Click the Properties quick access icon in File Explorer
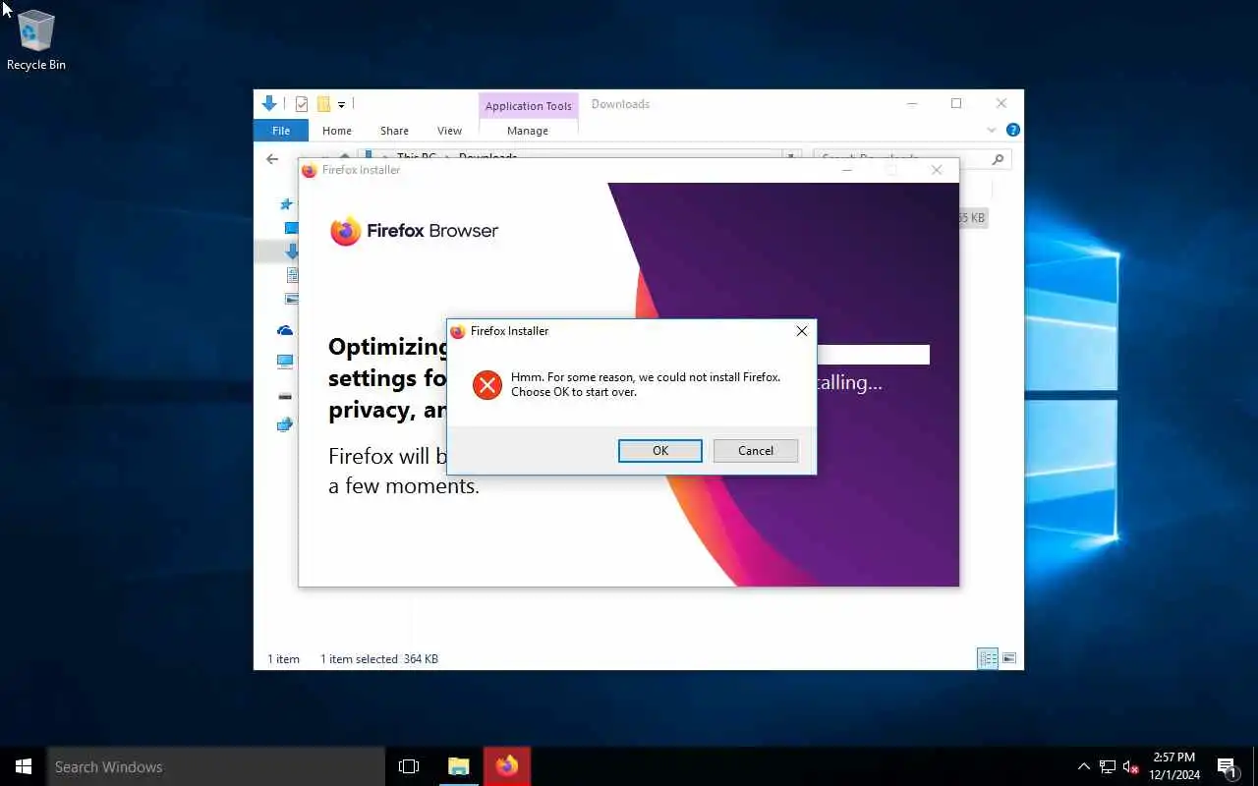Viewport: 1258px width, 786px height. [302, 104]
